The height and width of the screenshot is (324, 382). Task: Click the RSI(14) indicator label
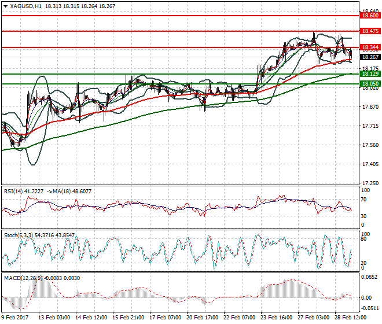(x=13, y=192)
